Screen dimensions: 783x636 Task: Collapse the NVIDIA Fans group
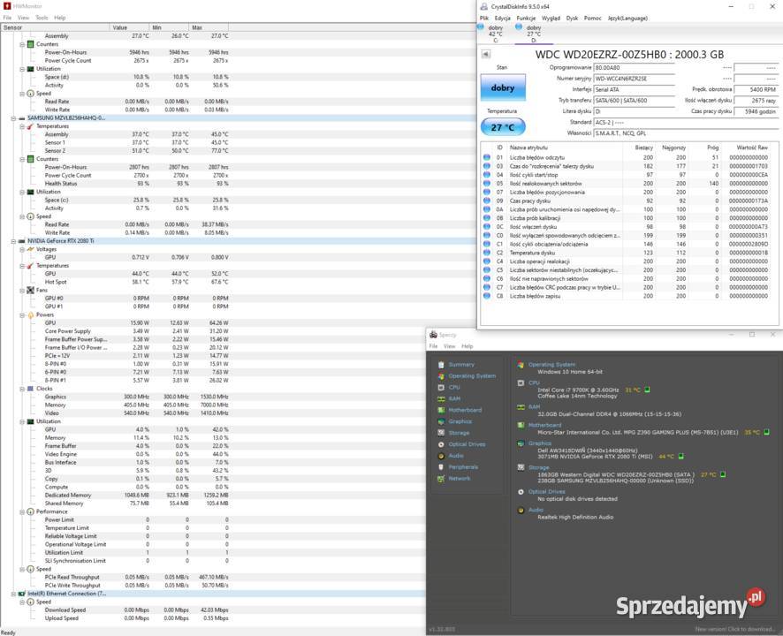(x=22, y=290)
